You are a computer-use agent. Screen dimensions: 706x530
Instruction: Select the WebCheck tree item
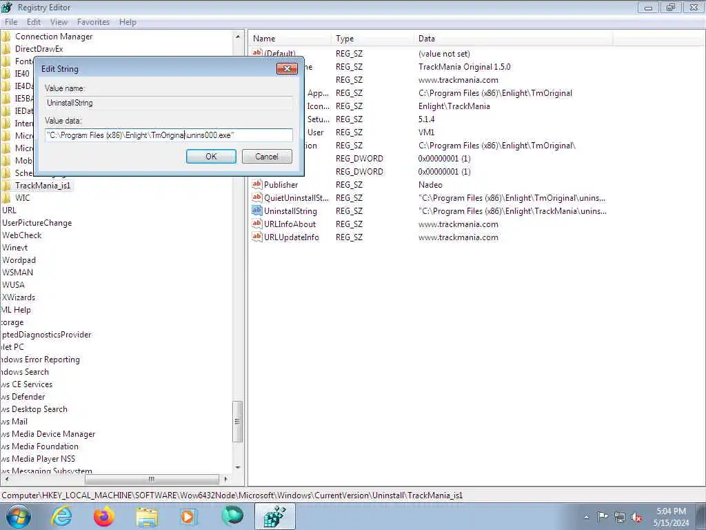pos(21,235)
